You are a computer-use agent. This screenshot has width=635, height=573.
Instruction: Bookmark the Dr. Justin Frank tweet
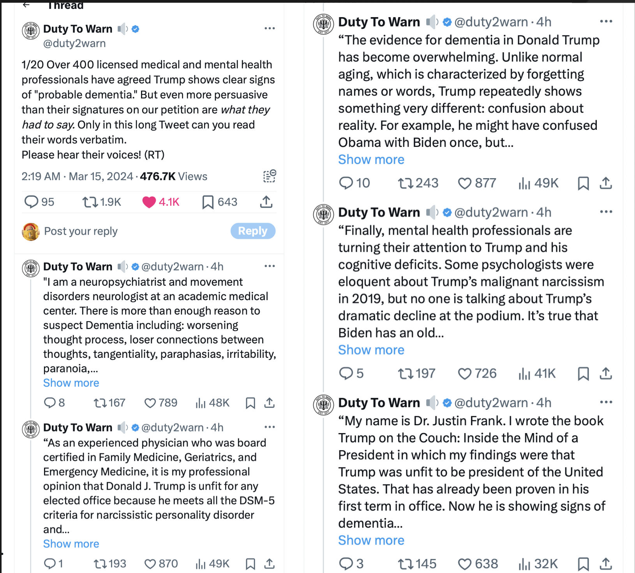(x=583, y=564)
